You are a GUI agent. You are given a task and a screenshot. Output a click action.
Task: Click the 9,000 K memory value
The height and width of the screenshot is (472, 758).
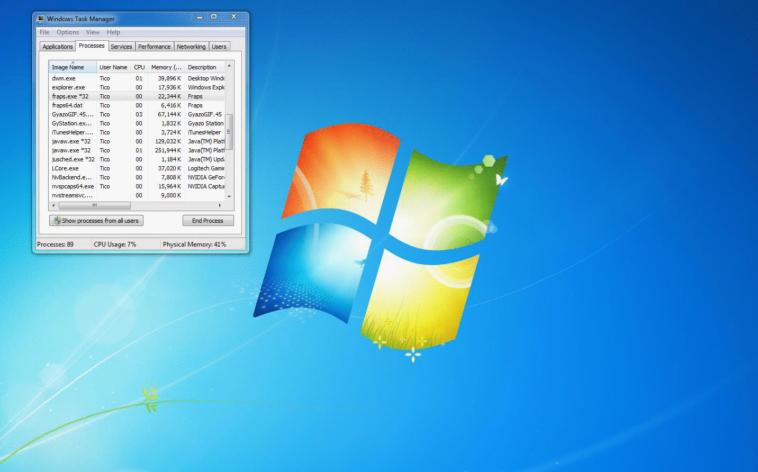click(x=171, y=195)
